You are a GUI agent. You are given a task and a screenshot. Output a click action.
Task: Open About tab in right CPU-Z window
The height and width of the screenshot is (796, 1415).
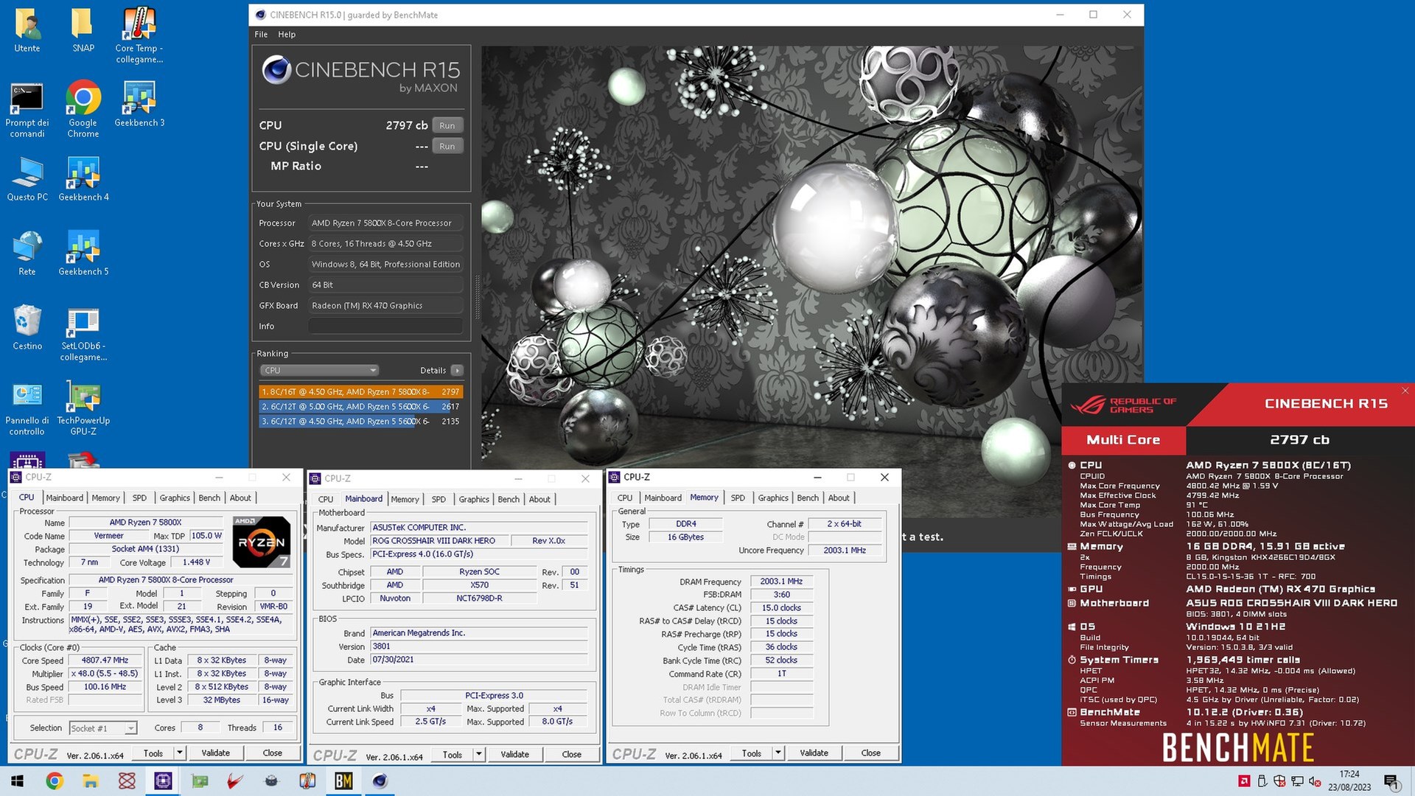click(x=839, y=497)
